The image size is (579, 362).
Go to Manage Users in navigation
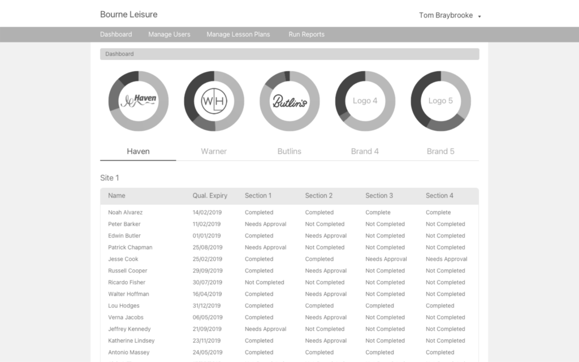[x=169, y=35]
